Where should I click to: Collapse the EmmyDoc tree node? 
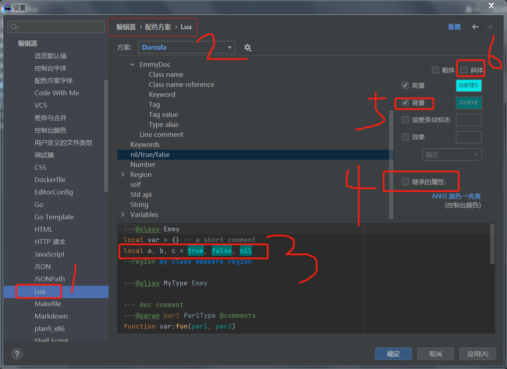pyautogui.click(x=132, y=64)
